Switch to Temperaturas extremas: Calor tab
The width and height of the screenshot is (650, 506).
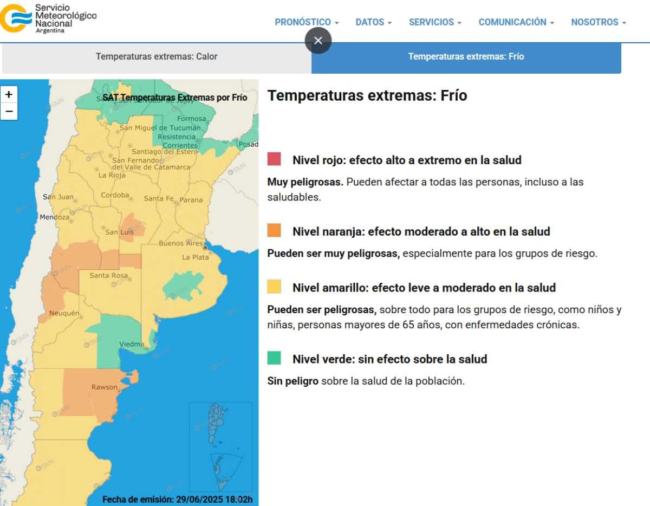(x=157, y=57)
